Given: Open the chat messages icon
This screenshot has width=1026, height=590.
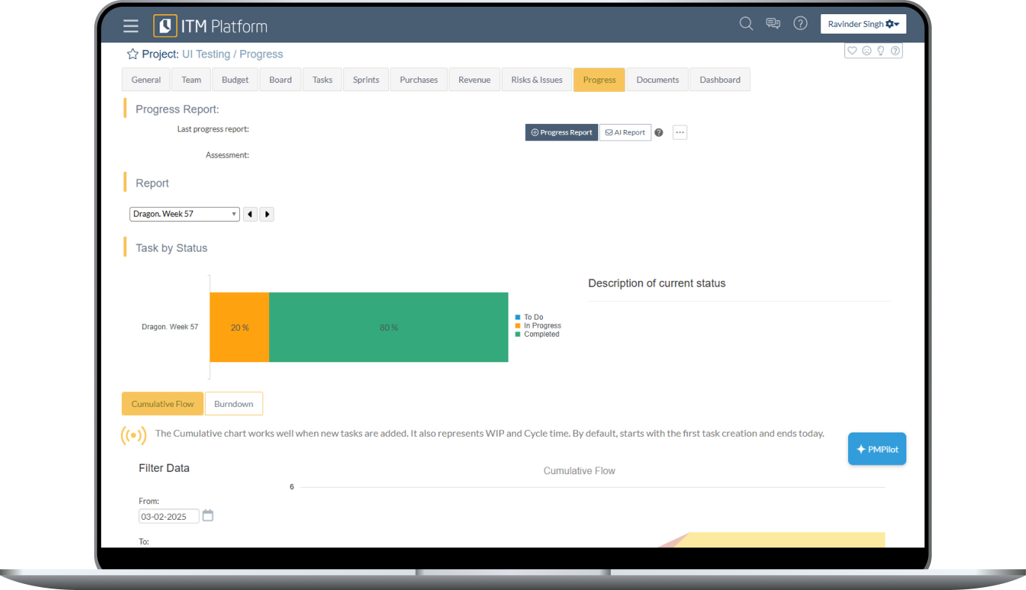Looking at the screenshot, I should tap(773, 24).
